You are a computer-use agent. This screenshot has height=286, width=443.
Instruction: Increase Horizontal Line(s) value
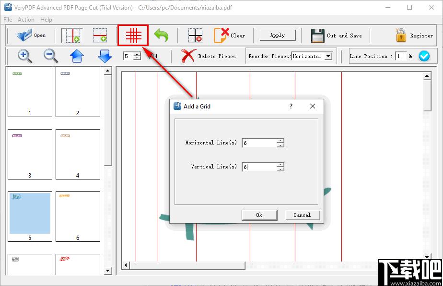280,141
